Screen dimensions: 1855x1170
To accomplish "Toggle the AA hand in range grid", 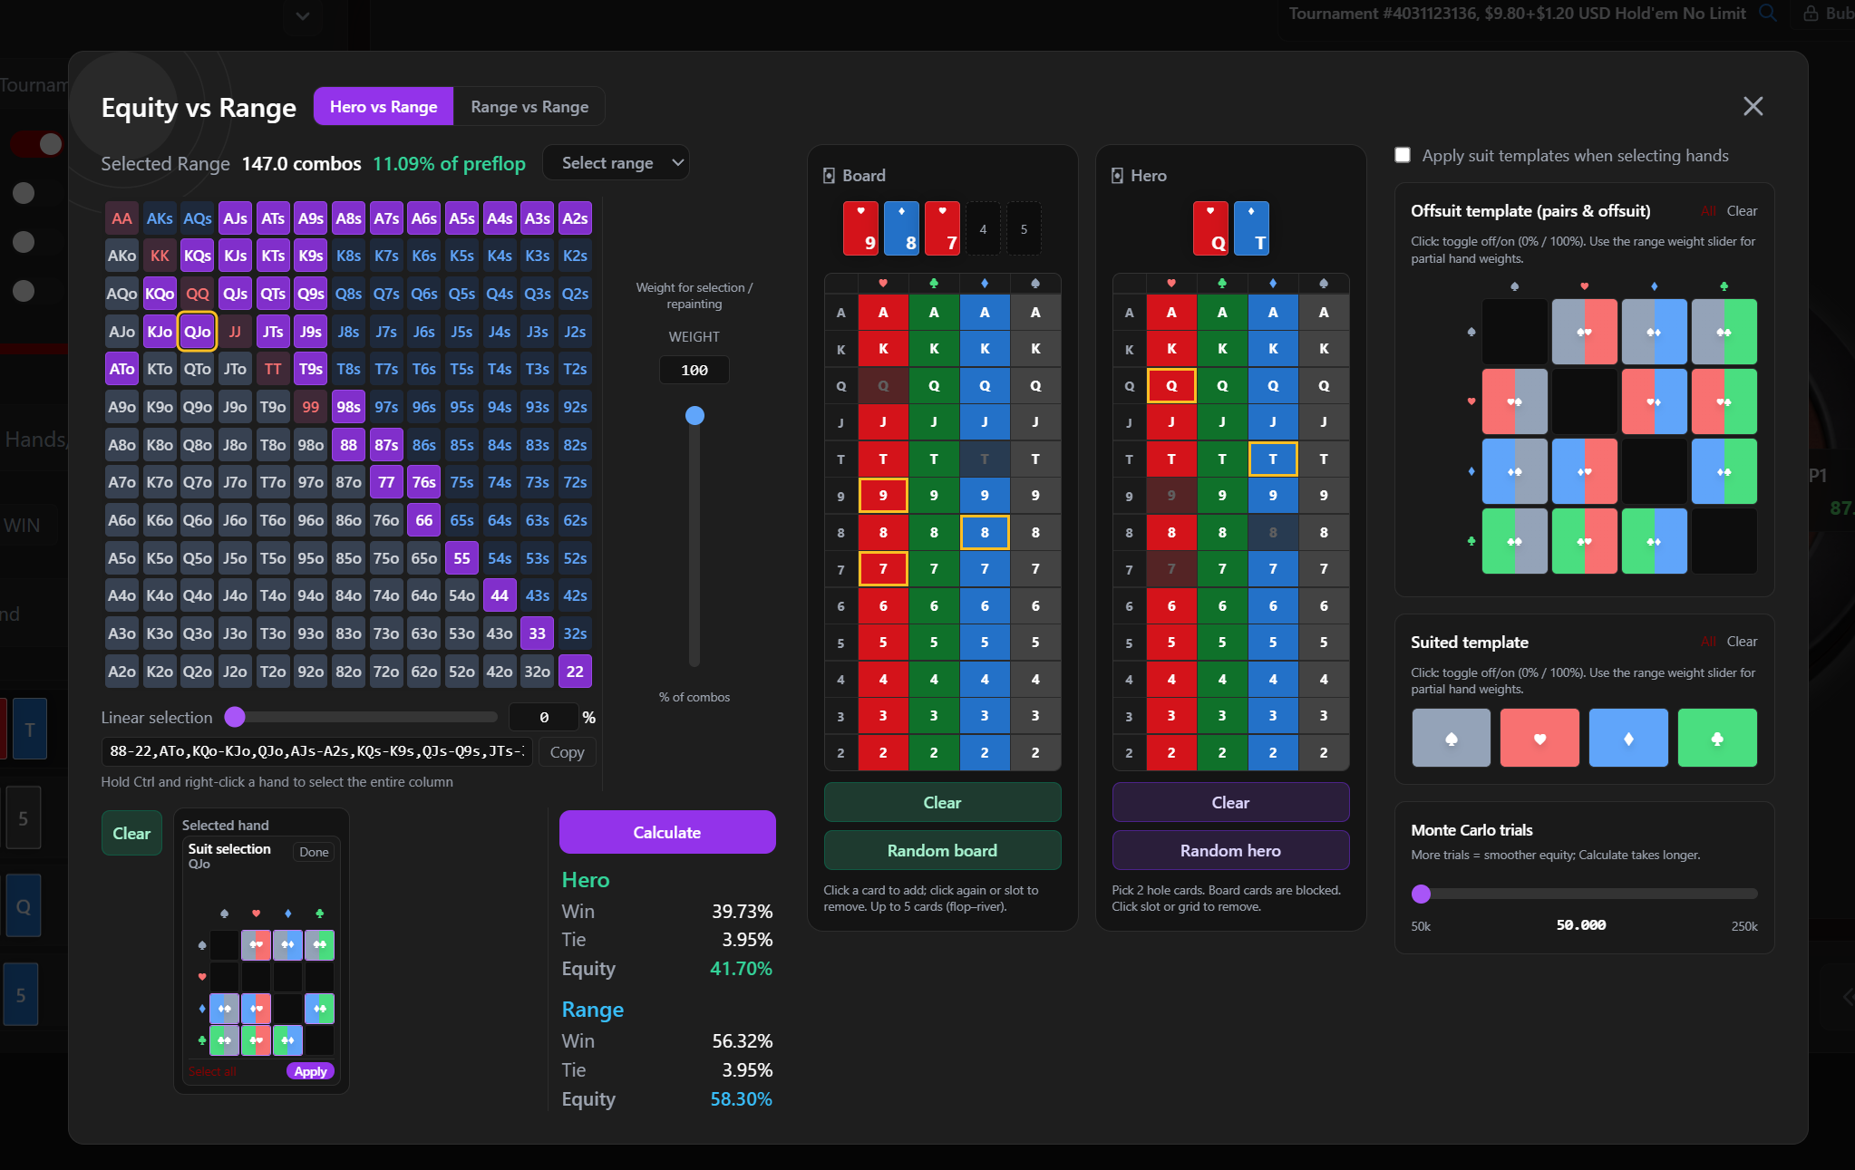I will click(121, 218).
